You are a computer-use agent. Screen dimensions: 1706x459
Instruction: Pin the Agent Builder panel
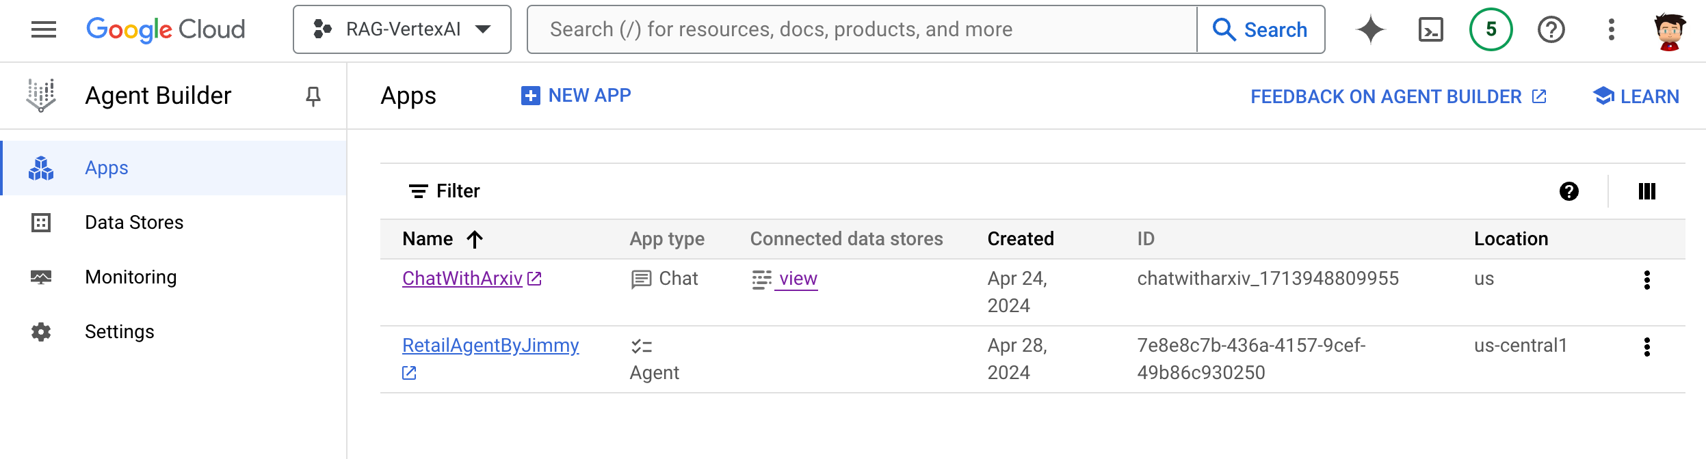point(313,96)
